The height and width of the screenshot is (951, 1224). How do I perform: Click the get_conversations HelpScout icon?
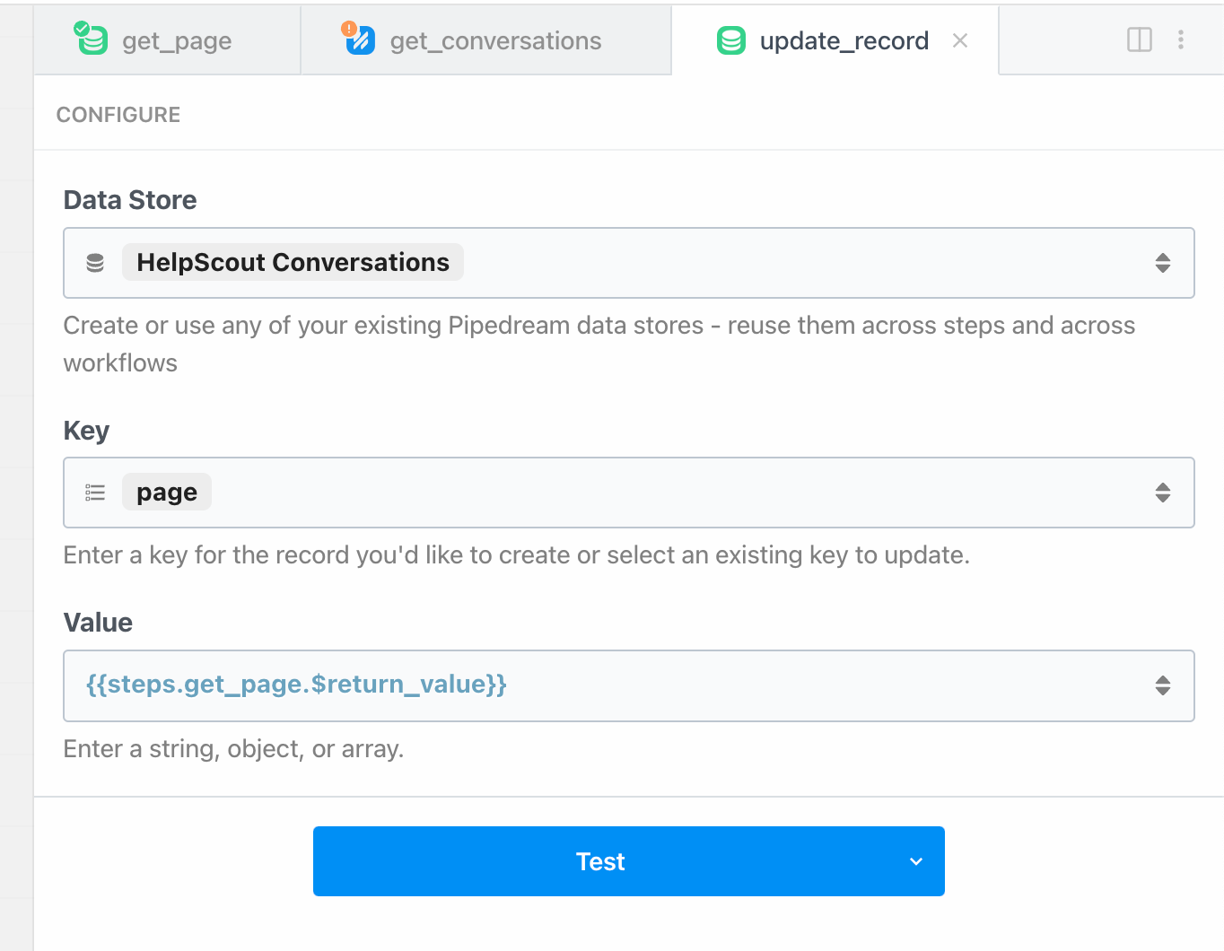pyautogui.click(x=359, y=39)
